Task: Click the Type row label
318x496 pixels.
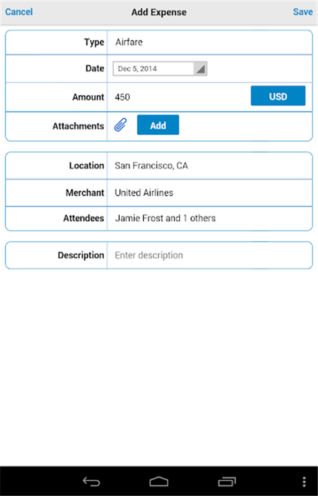Action: [x=94, y=43]
